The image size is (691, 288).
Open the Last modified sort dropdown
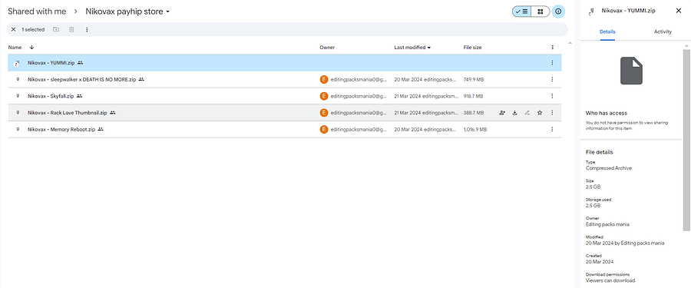tap(412, 47)
